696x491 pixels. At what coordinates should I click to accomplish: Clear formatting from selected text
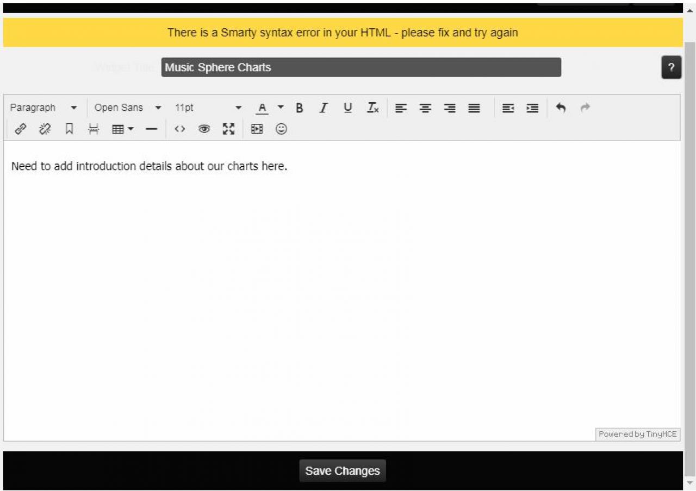point(372,108)
